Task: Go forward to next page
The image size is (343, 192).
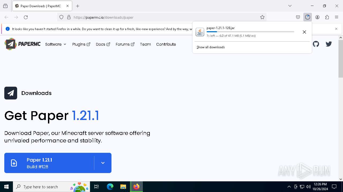Action: 16,17
